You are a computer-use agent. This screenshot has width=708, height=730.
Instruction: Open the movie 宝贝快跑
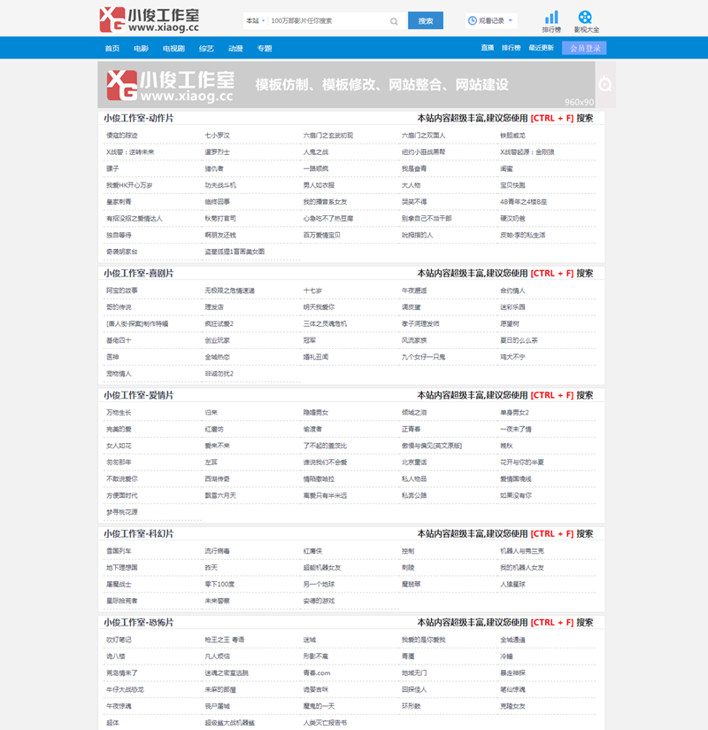512,185
